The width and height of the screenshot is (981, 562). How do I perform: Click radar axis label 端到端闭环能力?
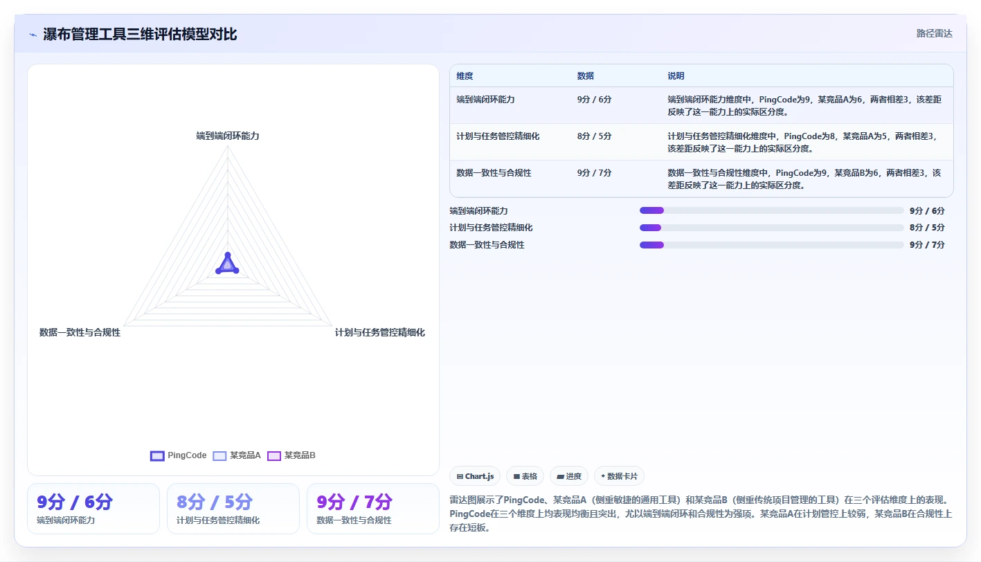pos(228,136)
